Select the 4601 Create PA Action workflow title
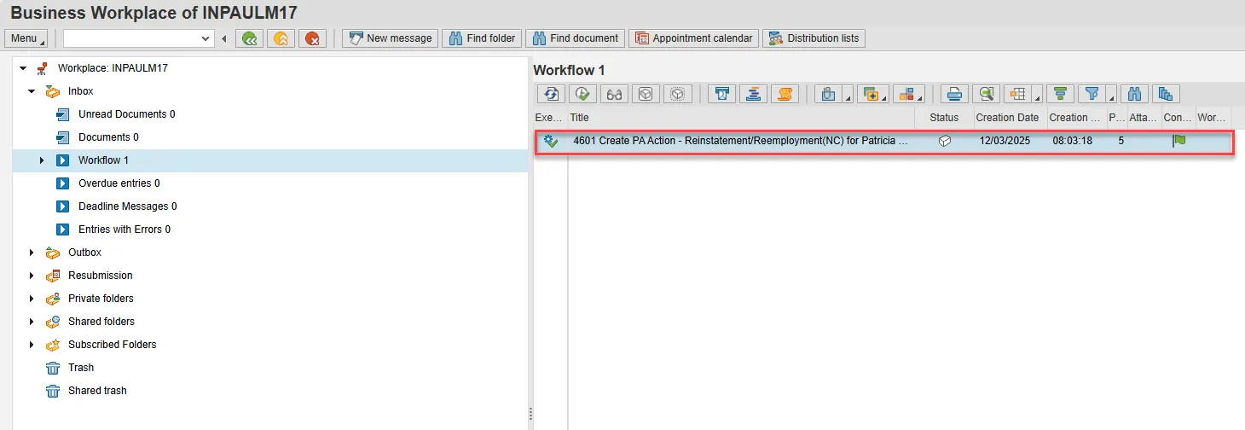 (740, 141)
